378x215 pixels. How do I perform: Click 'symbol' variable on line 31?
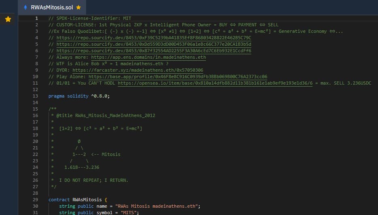click(104, 213)
